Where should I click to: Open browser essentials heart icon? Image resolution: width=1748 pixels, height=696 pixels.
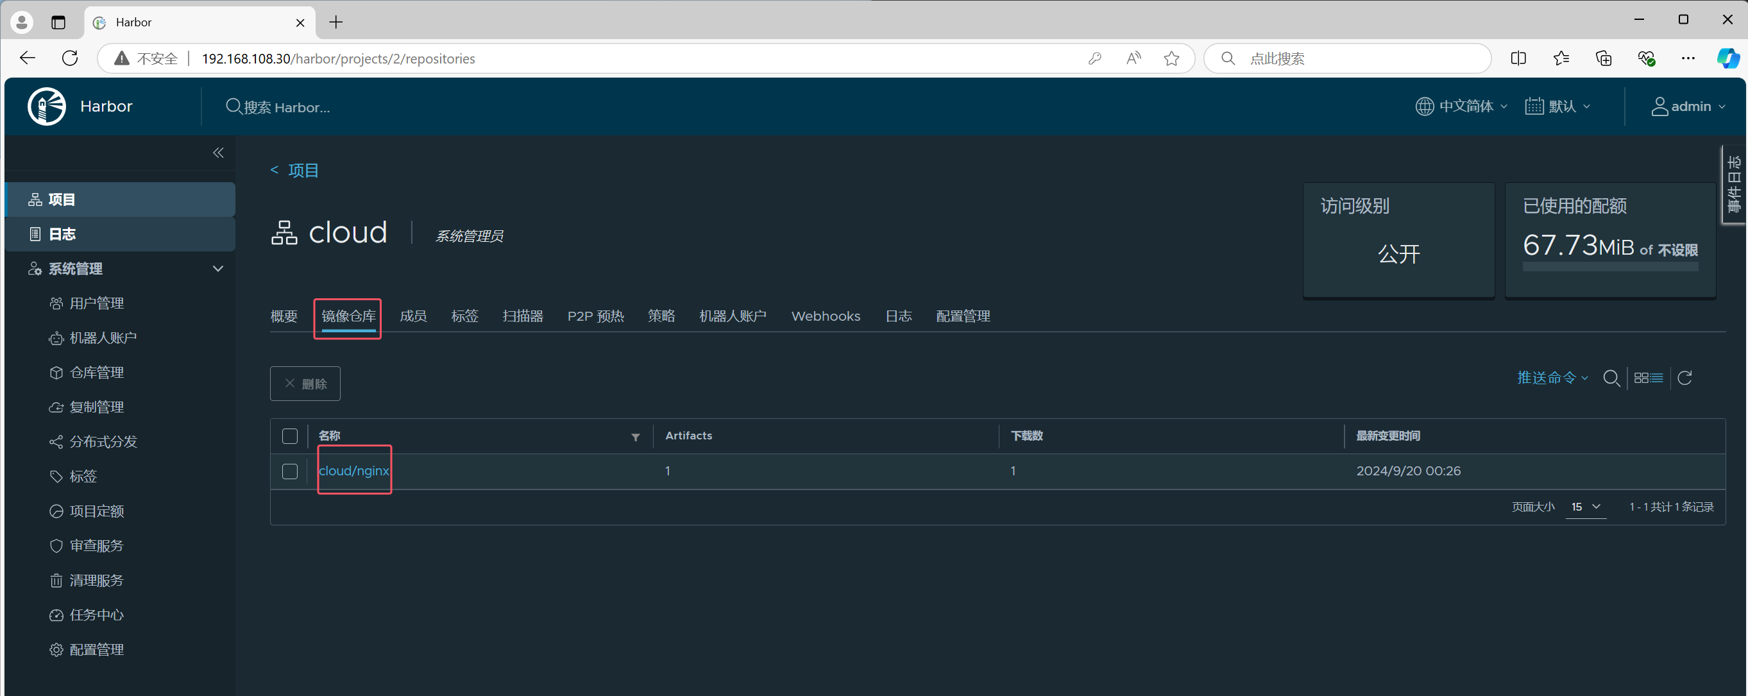click(1645, 59)
